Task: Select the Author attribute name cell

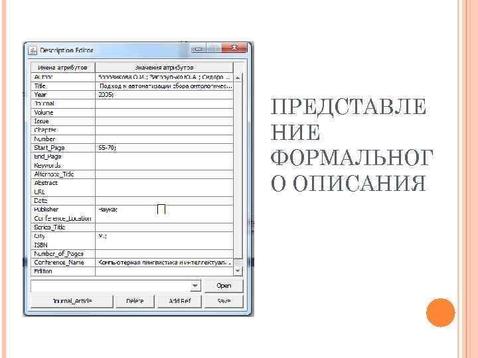Action: point(63,77)
